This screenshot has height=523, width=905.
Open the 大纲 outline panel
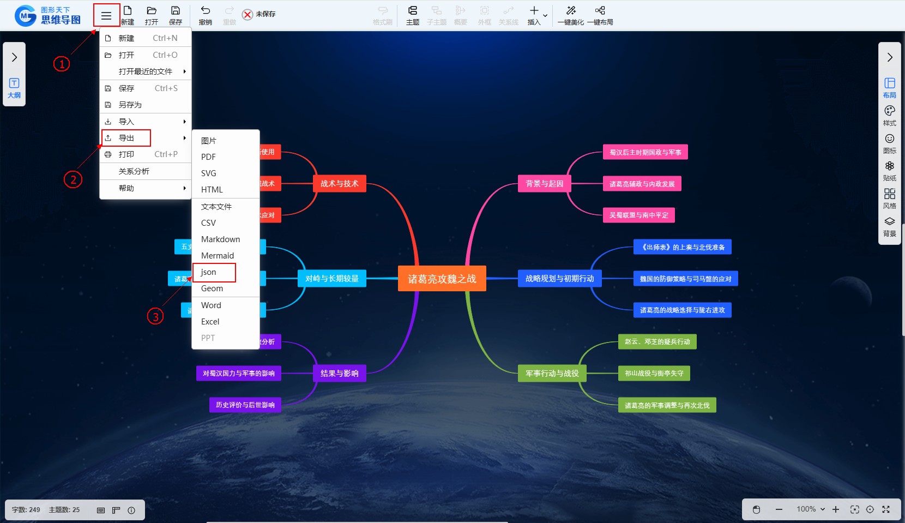click(x=14, y=88)
